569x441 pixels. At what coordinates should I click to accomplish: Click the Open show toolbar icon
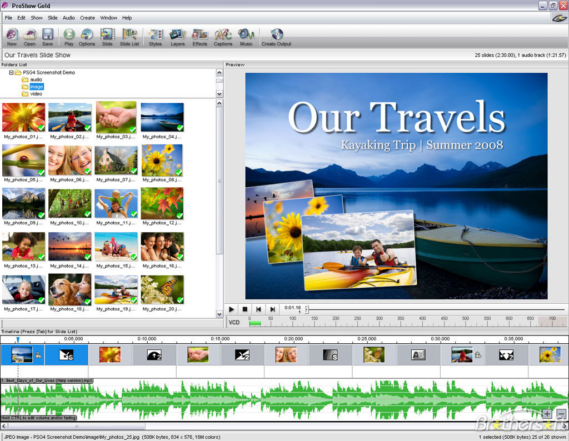[x=29, y=34]
